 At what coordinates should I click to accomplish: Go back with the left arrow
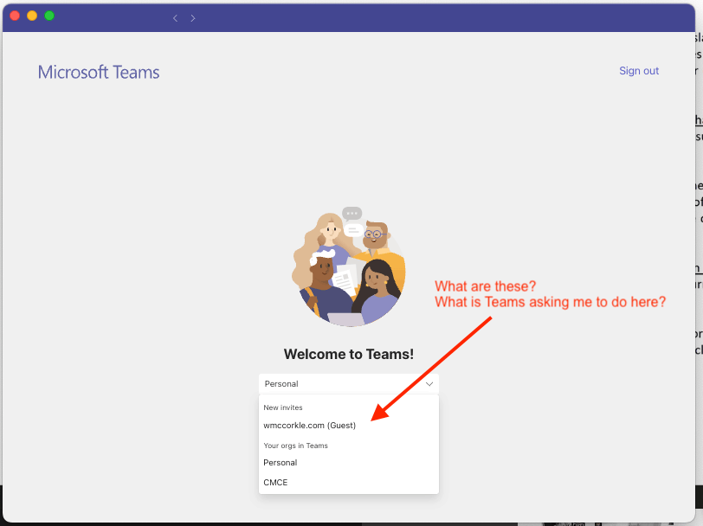point(175,18)
